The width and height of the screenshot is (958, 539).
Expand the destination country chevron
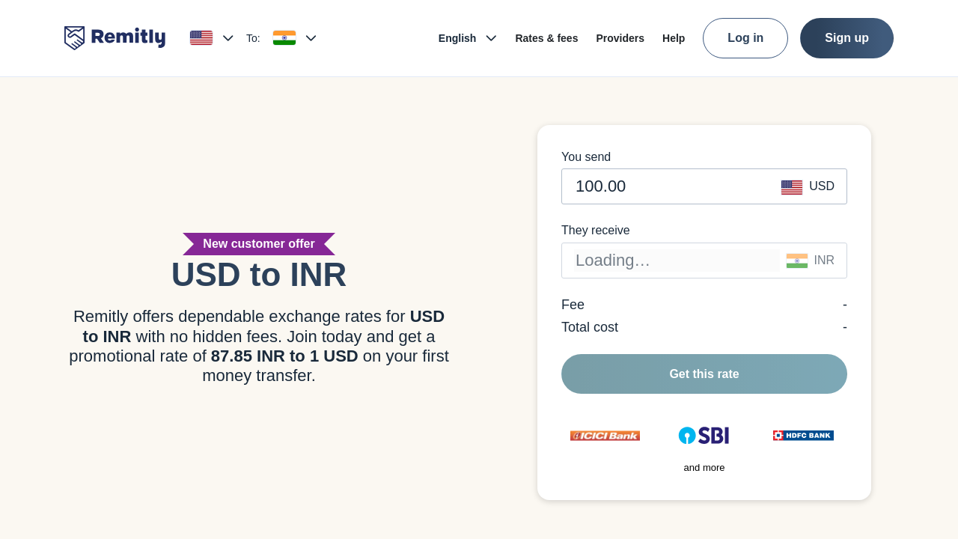pos(311,38)
